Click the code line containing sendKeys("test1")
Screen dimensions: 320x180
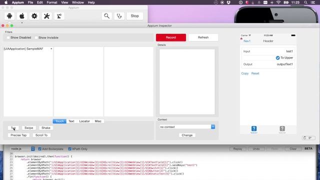coord(112,165)
